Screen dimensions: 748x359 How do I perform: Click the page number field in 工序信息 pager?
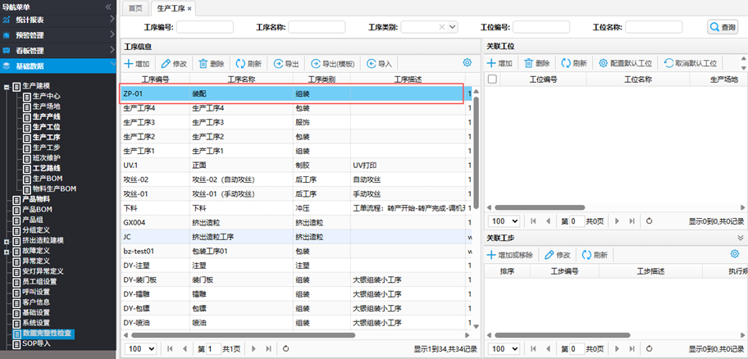point(214,348)
